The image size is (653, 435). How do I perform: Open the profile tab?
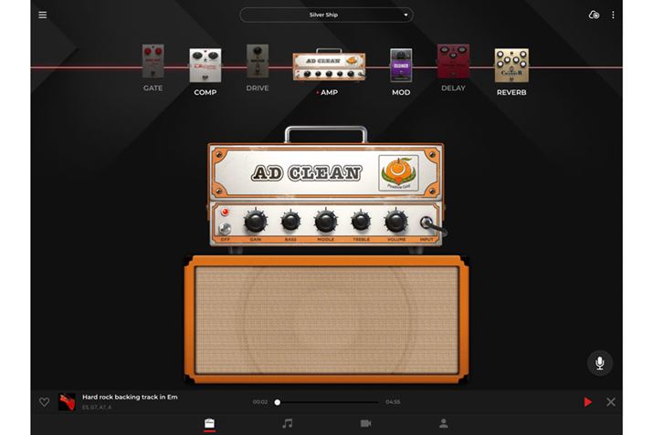pos(444,423)
